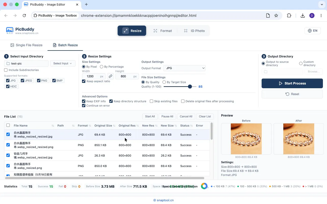This screenshot has width=327, height=204.
Task: Click the page icon in address bar
Action: click(268, 16)
